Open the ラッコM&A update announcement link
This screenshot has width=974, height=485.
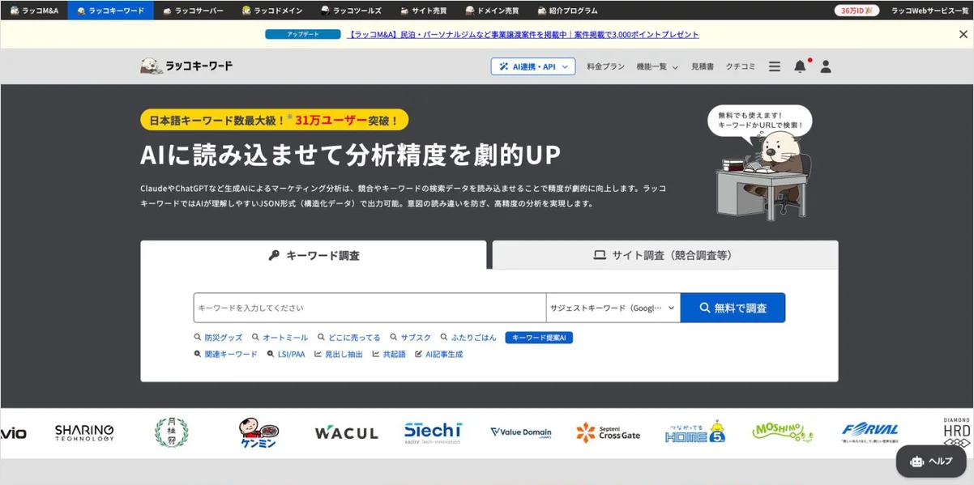[523, 35]
